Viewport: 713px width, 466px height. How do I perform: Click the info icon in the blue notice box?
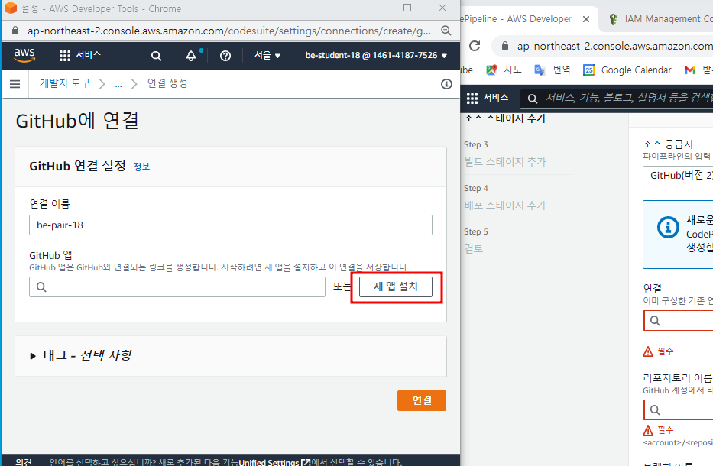point(668,226)
